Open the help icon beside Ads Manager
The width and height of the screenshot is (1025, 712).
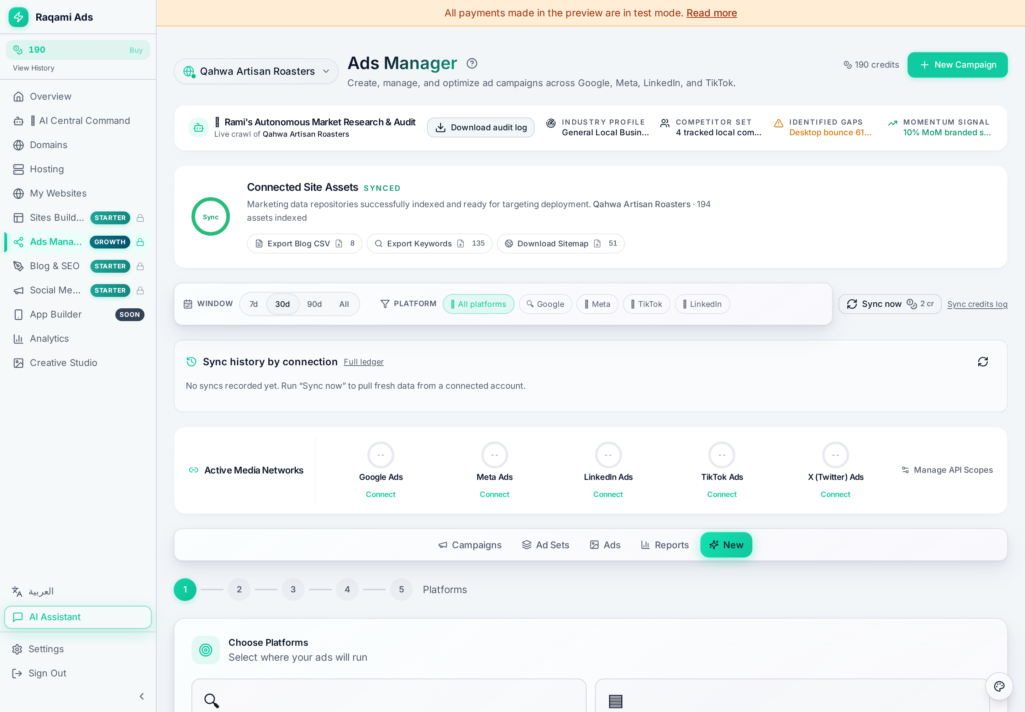pos(472,64)
